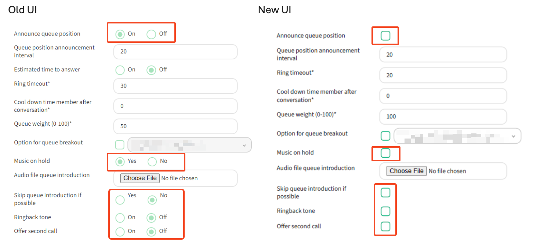533x247 pixels.
Task: Check Old UI queue breakout option checkbox
Action: [120, 145]
